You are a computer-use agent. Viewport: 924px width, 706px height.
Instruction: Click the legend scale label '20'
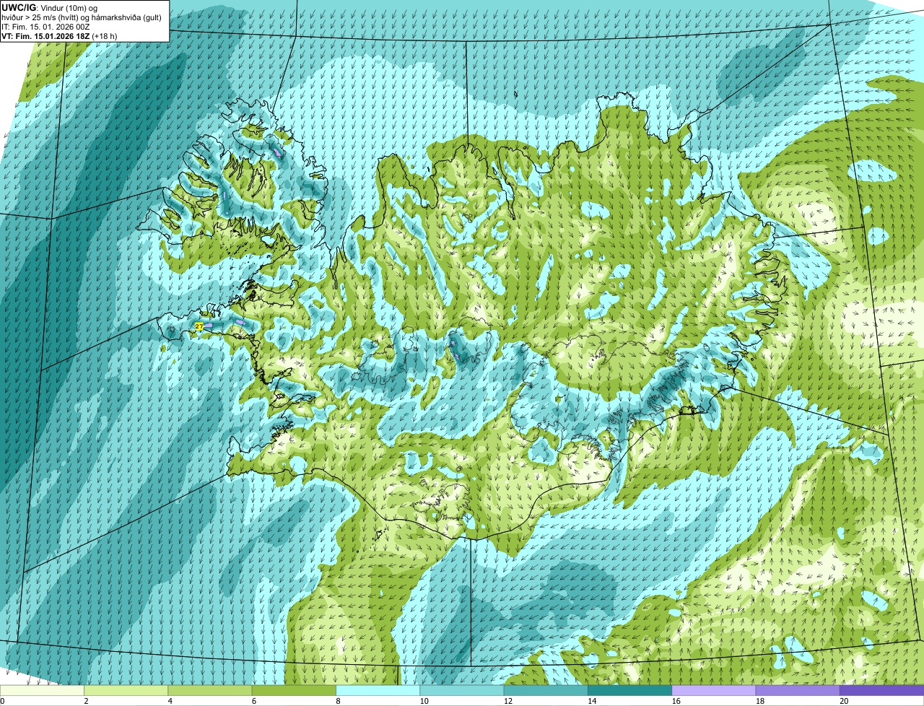click(x=843, y=701)
